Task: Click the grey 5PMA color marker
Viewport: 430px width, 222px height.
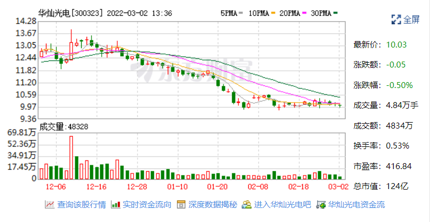Action: pos(241,13)
